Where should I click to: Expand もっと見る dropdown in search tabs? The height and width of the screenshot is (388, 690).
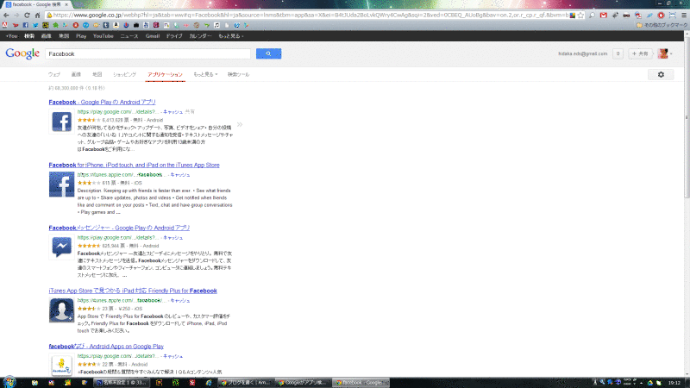(205, 74)
